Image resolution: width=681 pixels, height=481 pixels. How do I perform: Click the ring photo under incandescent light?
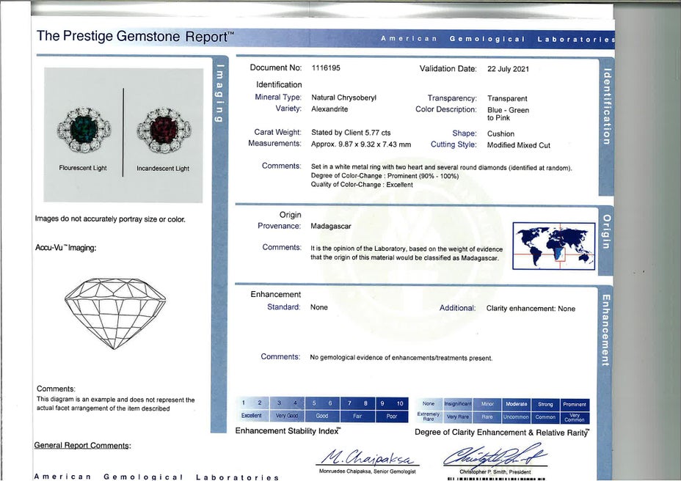click(x=163, y=130)
